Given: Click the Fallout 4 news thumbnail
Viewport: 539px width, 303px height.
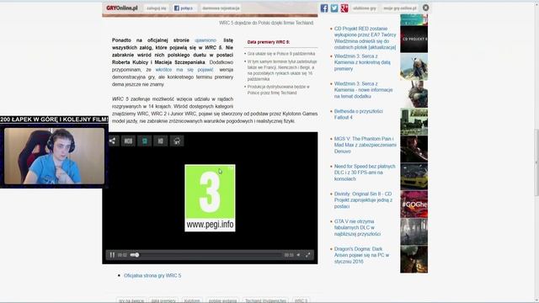Looking at the screenshot, I should coord(414,121).
